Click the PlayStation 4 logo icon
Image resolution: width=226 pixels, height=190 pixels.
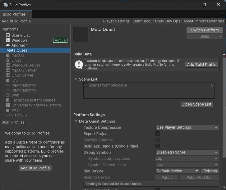coord(8,85)
